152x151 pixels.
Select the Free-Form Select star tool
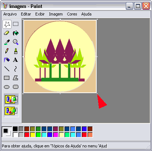pyautogui.click(x=7, y=24)
